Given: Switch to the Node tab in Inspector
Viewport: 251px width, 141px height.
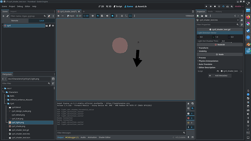Looking at the screenshot, I should (210, 12).
